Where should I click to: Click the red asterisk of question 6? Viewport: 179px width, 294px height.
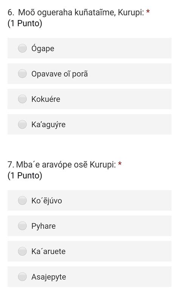tap(148, 12)
